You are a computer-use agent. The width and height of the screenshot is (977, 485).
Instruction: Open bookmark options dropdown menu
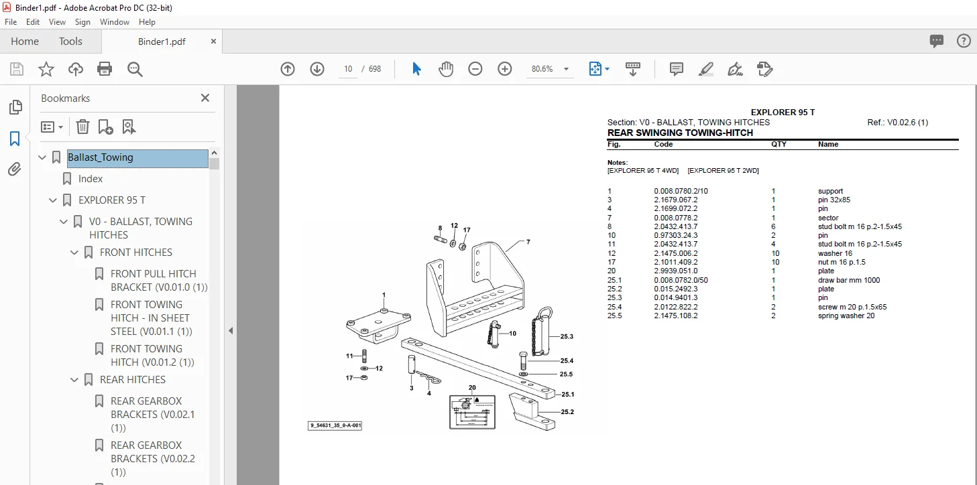click(52, 127)
